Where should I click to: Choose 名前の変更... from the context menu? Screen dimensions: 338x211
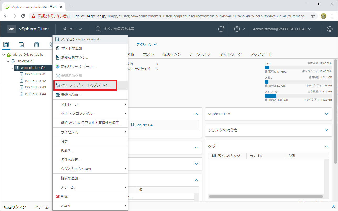click(x=90, y=160)
